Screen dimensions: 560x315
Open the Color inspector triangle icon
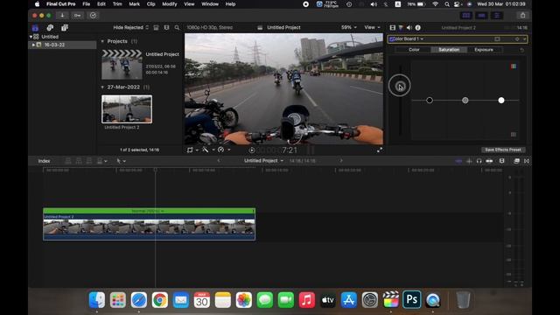[x=401, y=27]
